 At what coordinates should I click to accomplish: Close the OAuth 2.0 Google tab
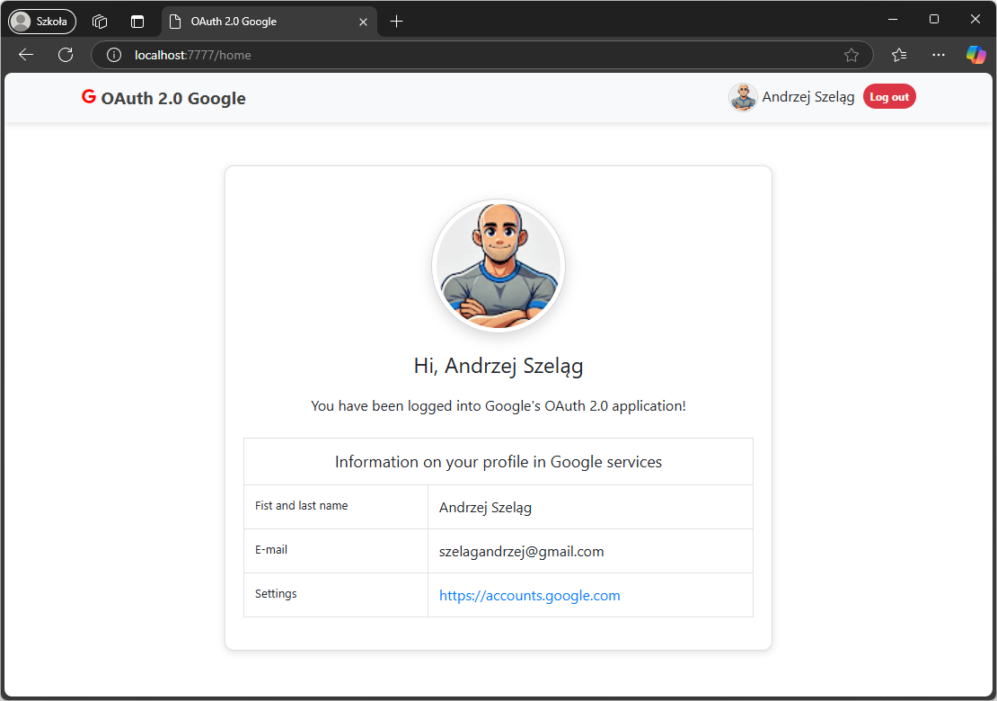pos(363,22)
